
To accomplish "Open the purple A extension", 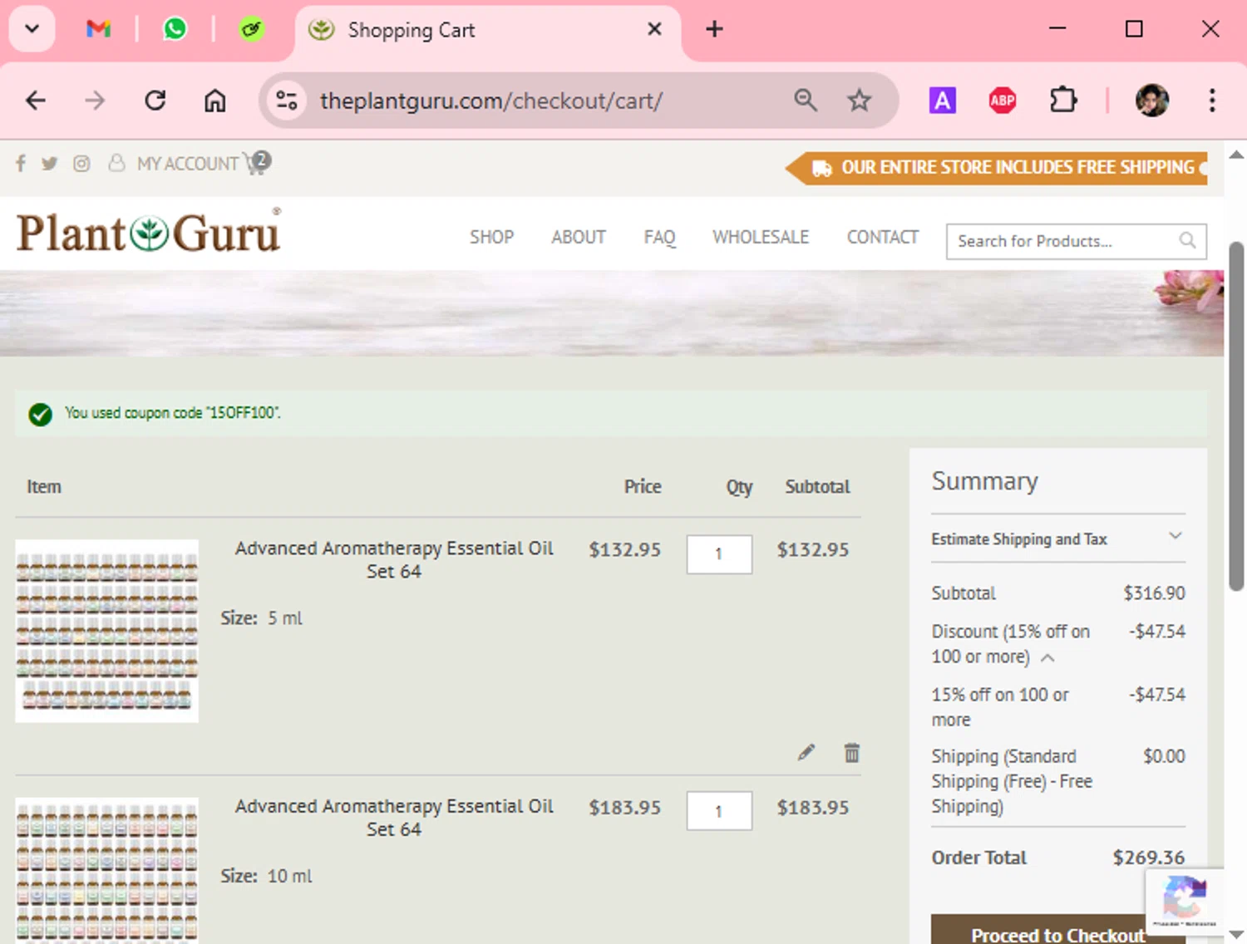I will point(942,101).
